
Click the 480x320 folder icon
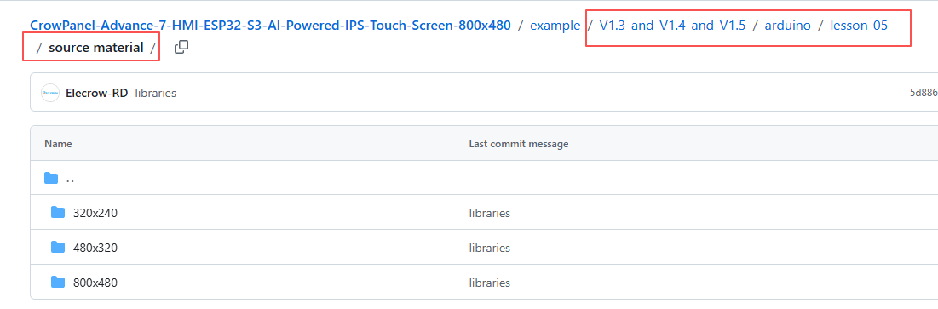pos(58,247)
